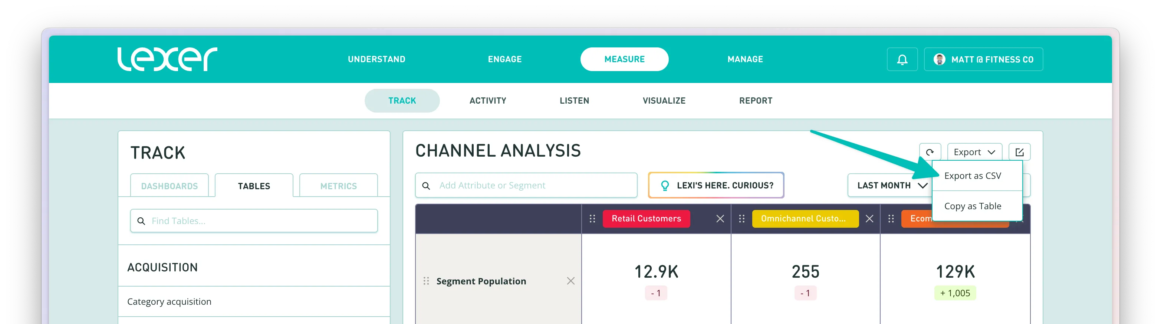Click the Lexer logo
The height and width of the screenshot is (324, 1161).
tap(167, 59)
